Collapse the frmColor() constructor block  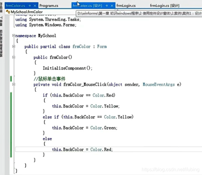(x=14, y=57)
